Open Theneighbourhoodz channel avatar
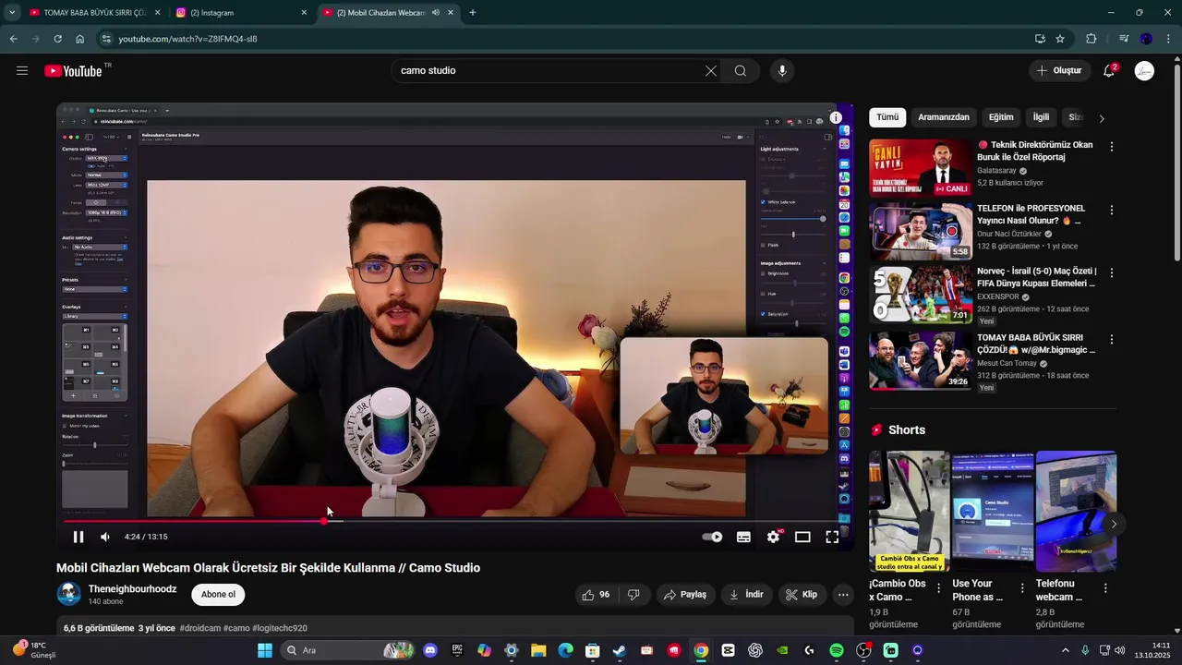The width and height of the screenshot is (1182, 665). (x=69, y=594)
